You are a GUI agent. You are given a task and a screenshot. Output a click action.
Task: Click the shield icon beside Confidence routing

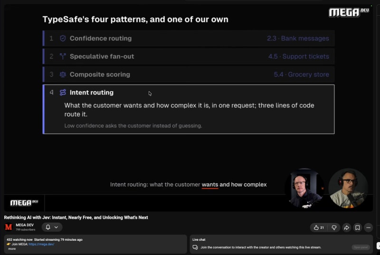(63, 38)
